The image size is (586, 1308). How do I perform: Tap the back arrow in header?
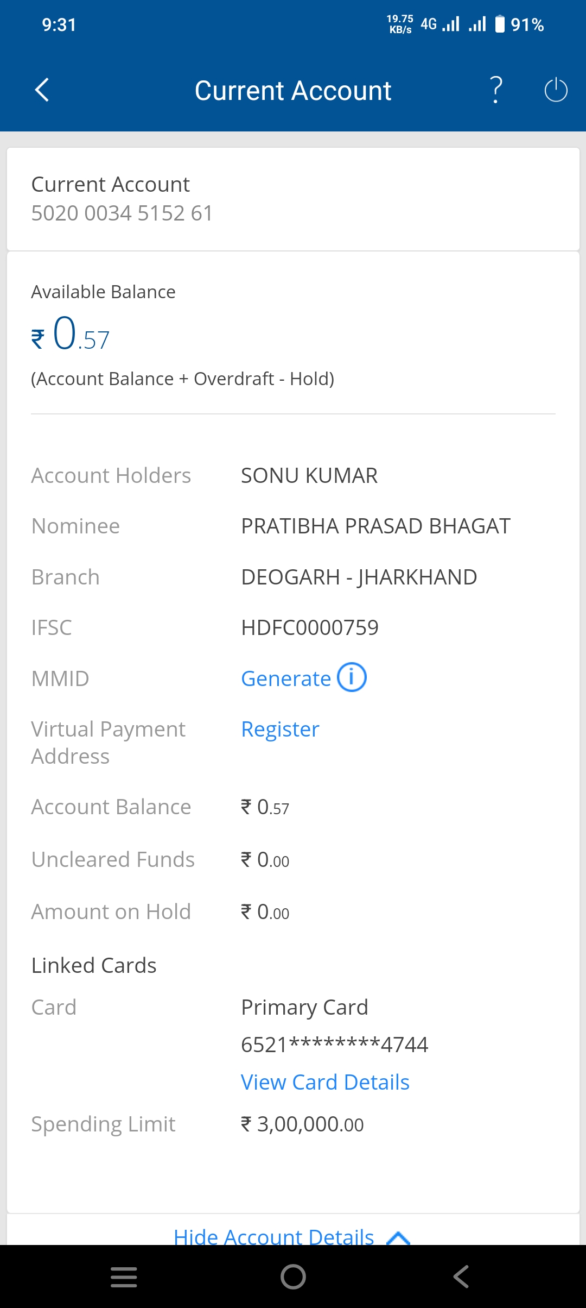[x=42, y=90]
